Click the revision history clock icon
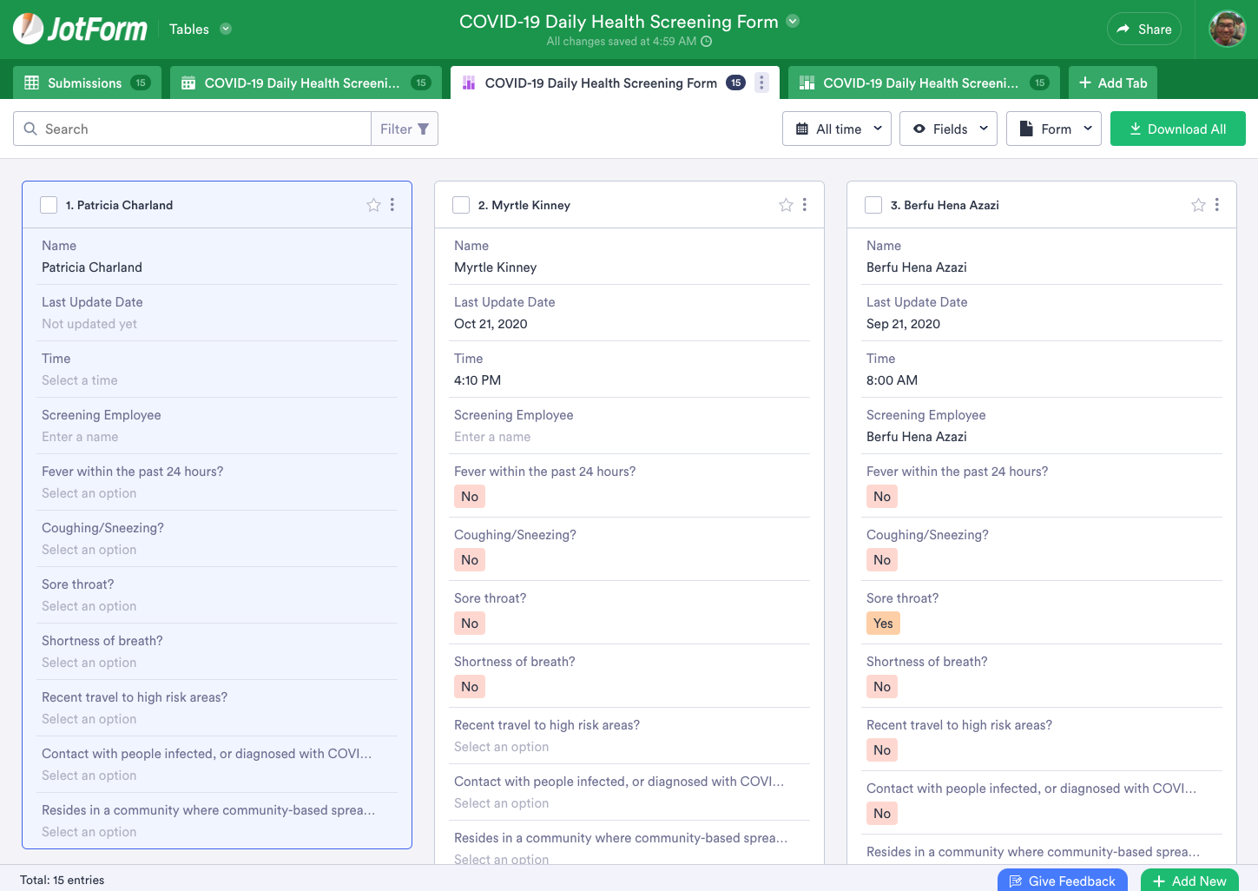The width and height of the screenshot is (1258, 891). [x=707, y=42]
